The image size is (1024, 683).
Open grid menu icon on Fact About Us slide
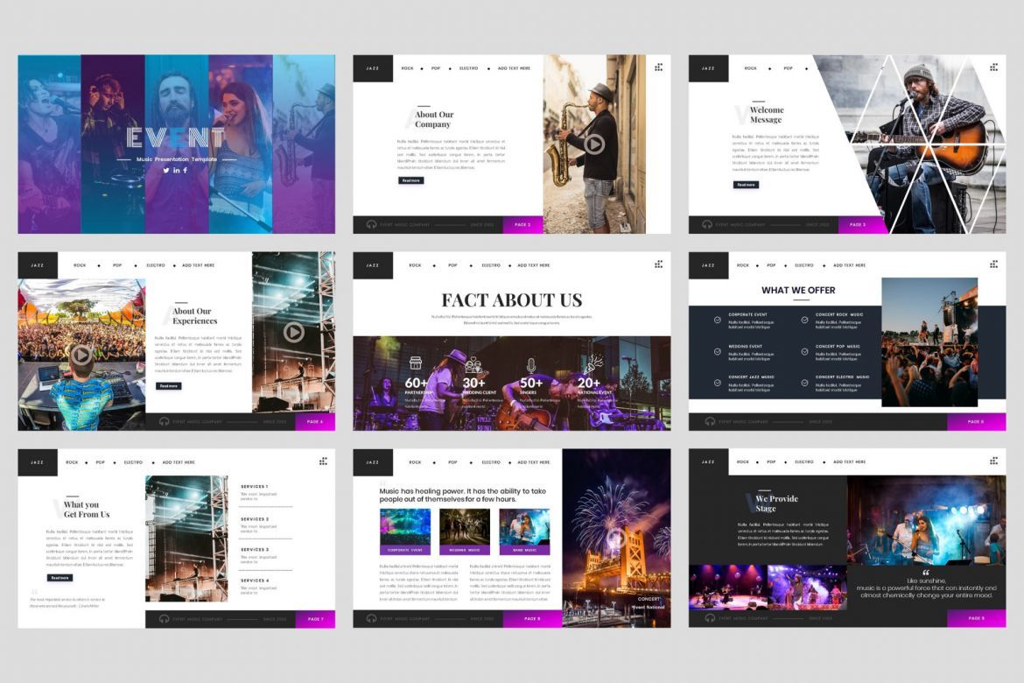(658, 264)
